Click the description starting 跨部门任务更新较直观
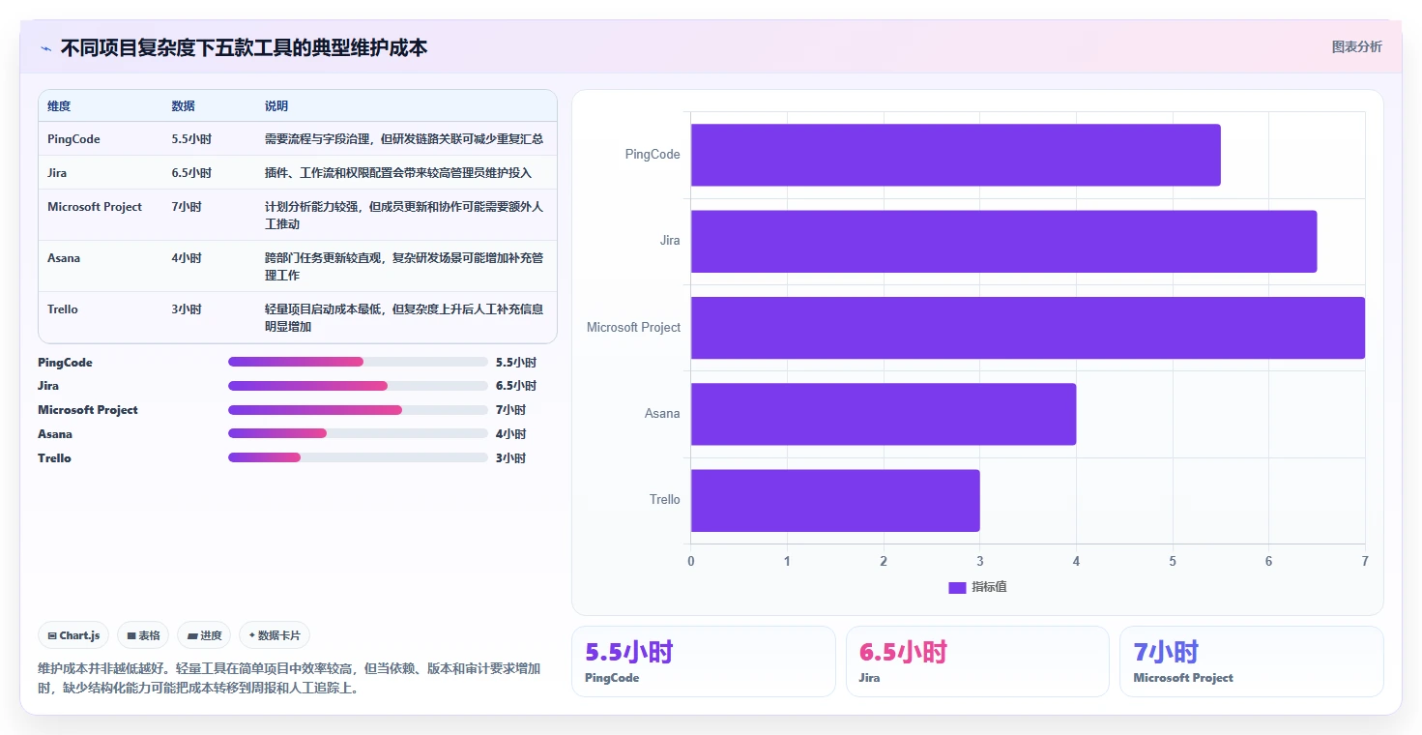The image size is (1422, 735). (404, 267)
